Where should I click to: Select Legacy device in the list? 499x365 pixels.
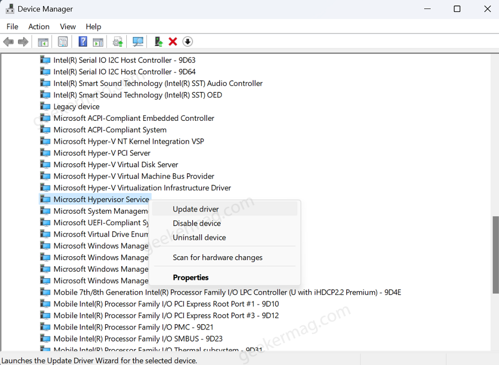tap(76, 107)
